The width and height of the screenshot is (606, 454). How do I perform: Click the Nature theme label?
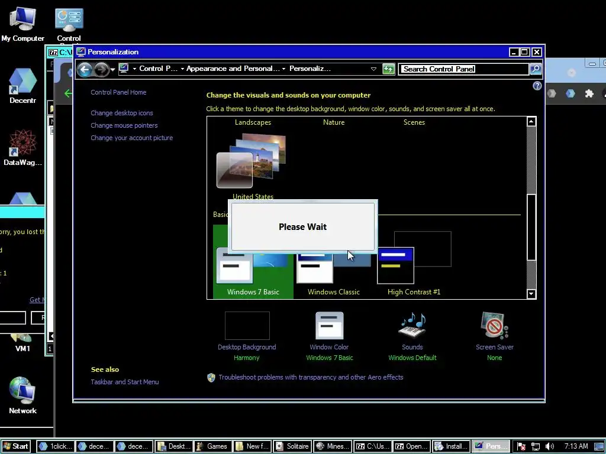coord(334,122)
